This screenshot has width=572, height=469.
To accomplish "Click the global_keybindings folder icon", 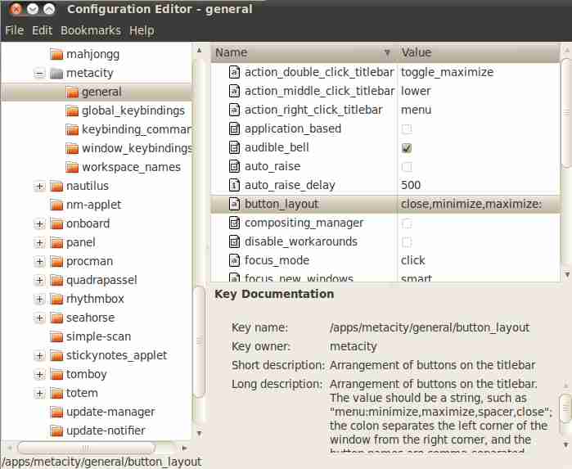I will point(72,111).
